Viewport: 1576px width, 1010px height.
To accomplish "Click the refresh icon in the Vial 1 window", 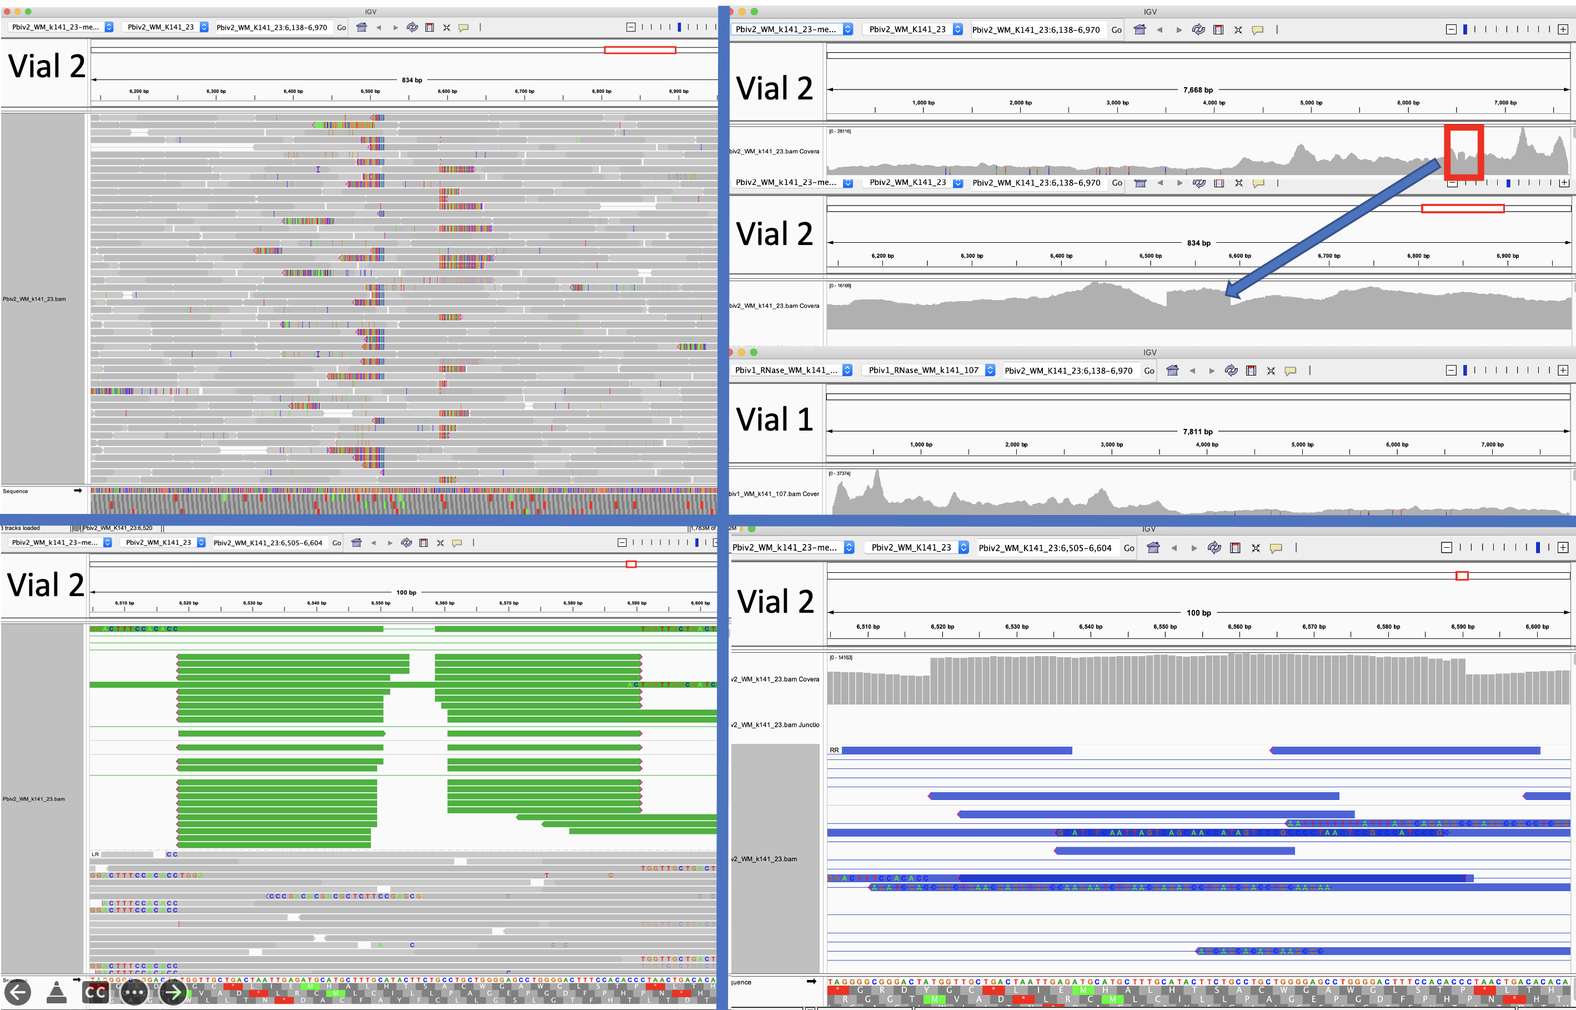I will [x=1231, y=371].
